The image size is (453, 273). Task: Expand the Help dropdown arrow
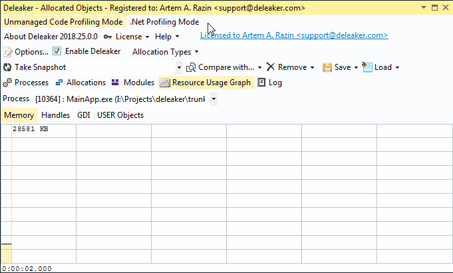178,37
